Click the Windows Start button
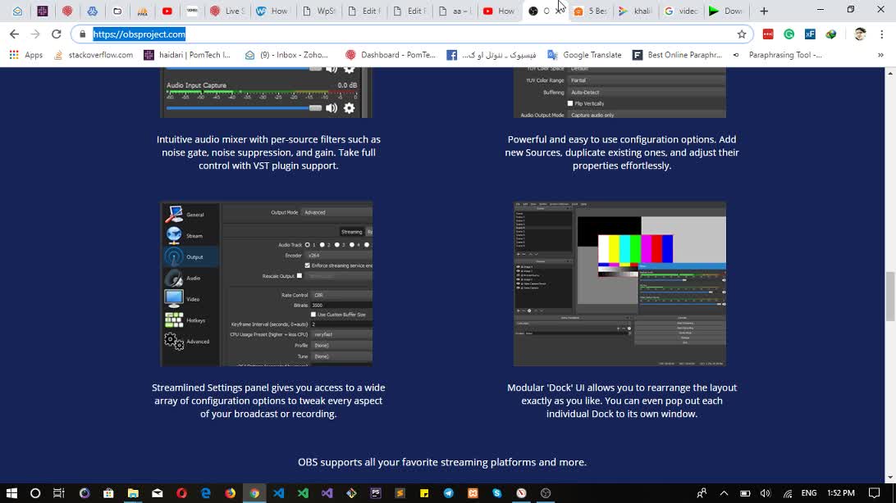 click(11, 493)
